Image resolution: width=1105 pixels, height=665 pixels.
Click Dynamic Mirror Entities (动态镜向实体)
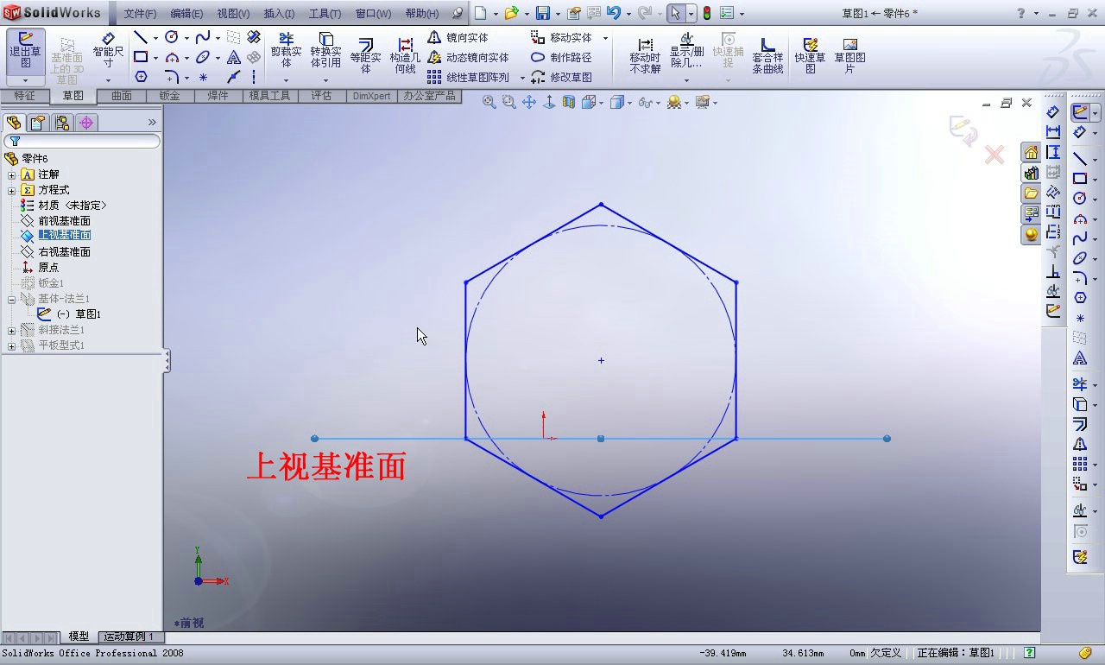pos(468,57)
